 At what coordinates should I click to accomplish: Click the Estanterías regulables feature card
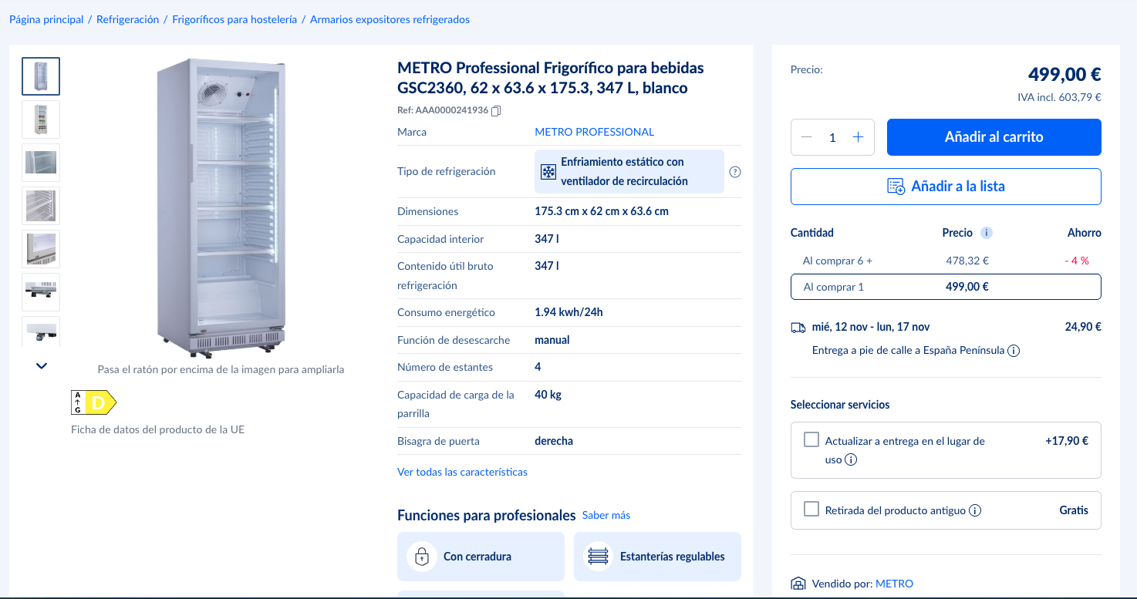[x=657, y=557]
